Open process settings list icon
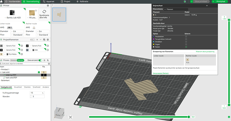Viewport: 231px width, 121px height. (44, 60)
